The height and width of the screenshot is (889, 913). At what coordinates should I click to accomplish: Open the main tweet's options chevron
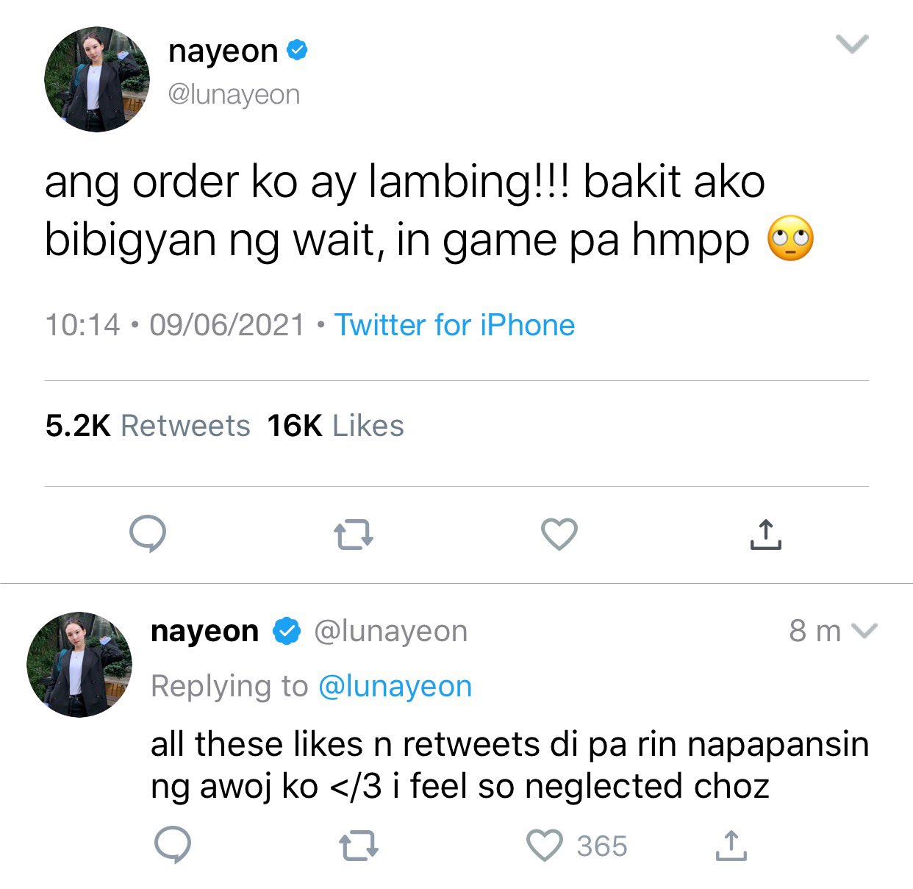(x=853, y=44)
